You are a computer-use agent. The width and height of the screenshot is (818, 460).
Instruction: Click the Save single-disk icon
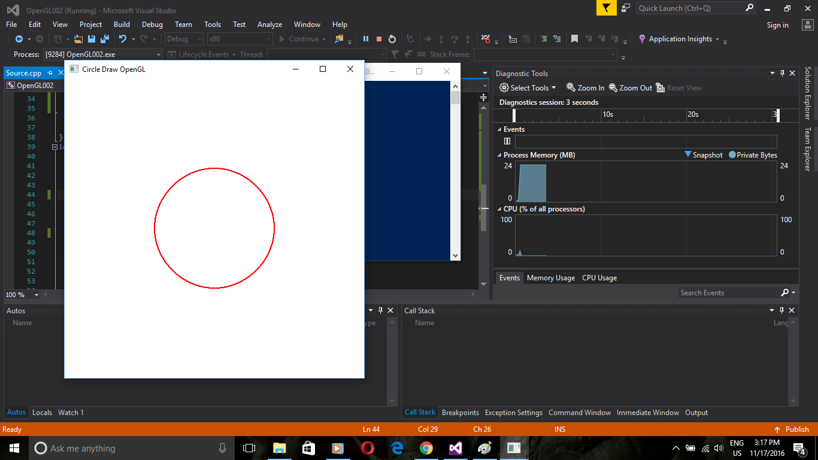[92, 39]
